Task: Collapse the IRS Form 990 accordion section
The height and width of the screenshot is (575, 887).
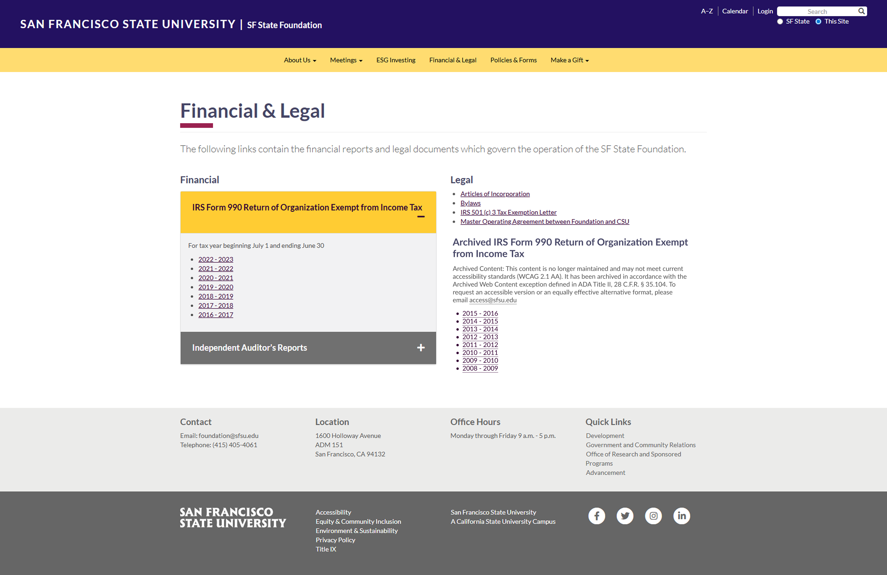Action: [x=308, y=212]
